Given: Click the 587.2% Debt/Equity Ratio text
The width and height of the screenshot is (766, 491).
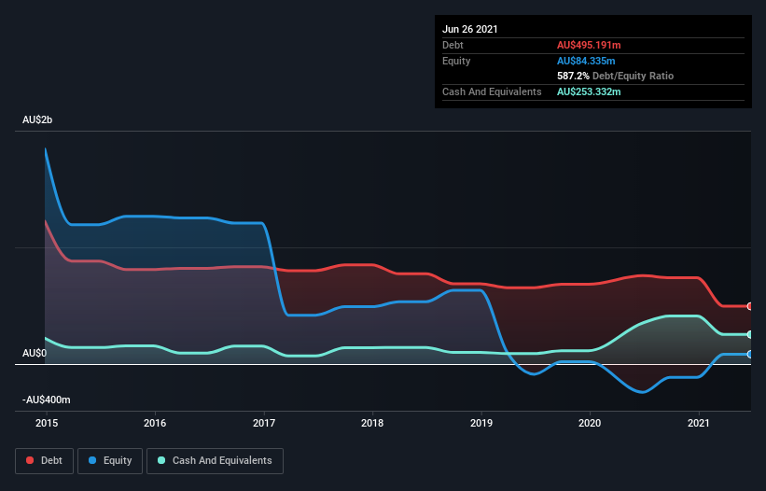Looking at the screenshot, I should (615, 77).
